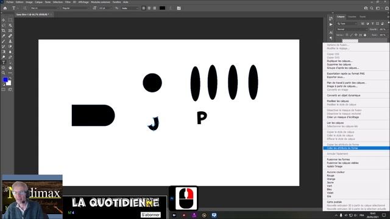Select the Eyedropper tool

coord(4,36)
